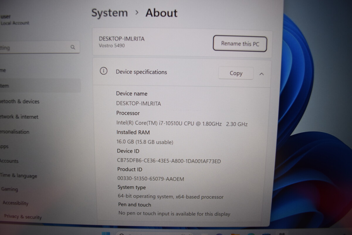
Task: Click the magnifier icon in the search box
Action: point(73,47)
